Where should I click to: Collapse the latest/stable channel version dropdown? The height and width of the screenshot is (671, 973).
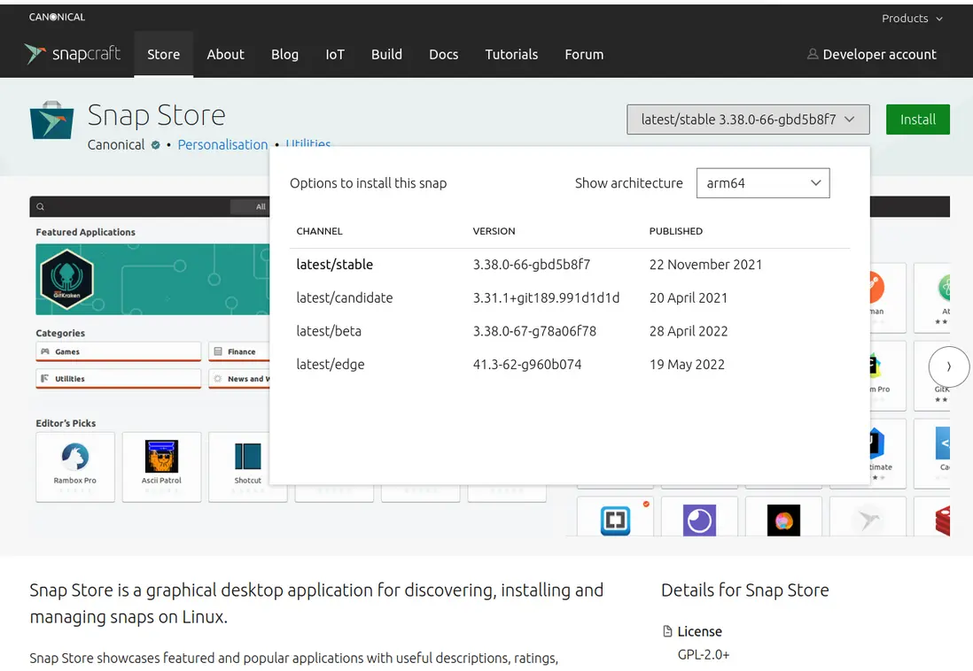pos(748,120)
